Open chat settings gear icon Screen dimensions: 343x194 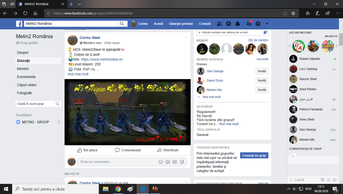point(323,180)
